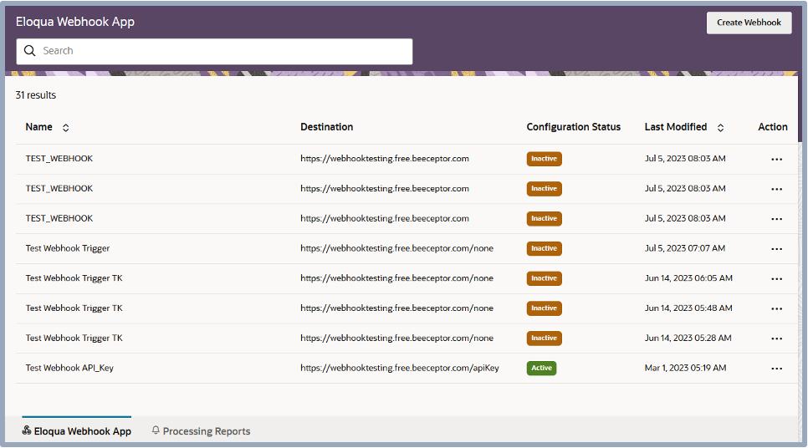Viewport: 808px width, 448px height.
Task: Sort by the Name column arrows
Action: [65, 128]
